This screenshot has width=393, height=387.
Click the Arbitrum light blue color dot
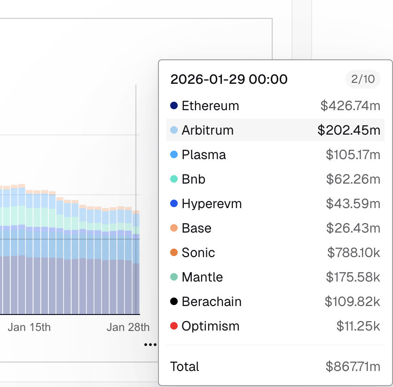[174, 130]
